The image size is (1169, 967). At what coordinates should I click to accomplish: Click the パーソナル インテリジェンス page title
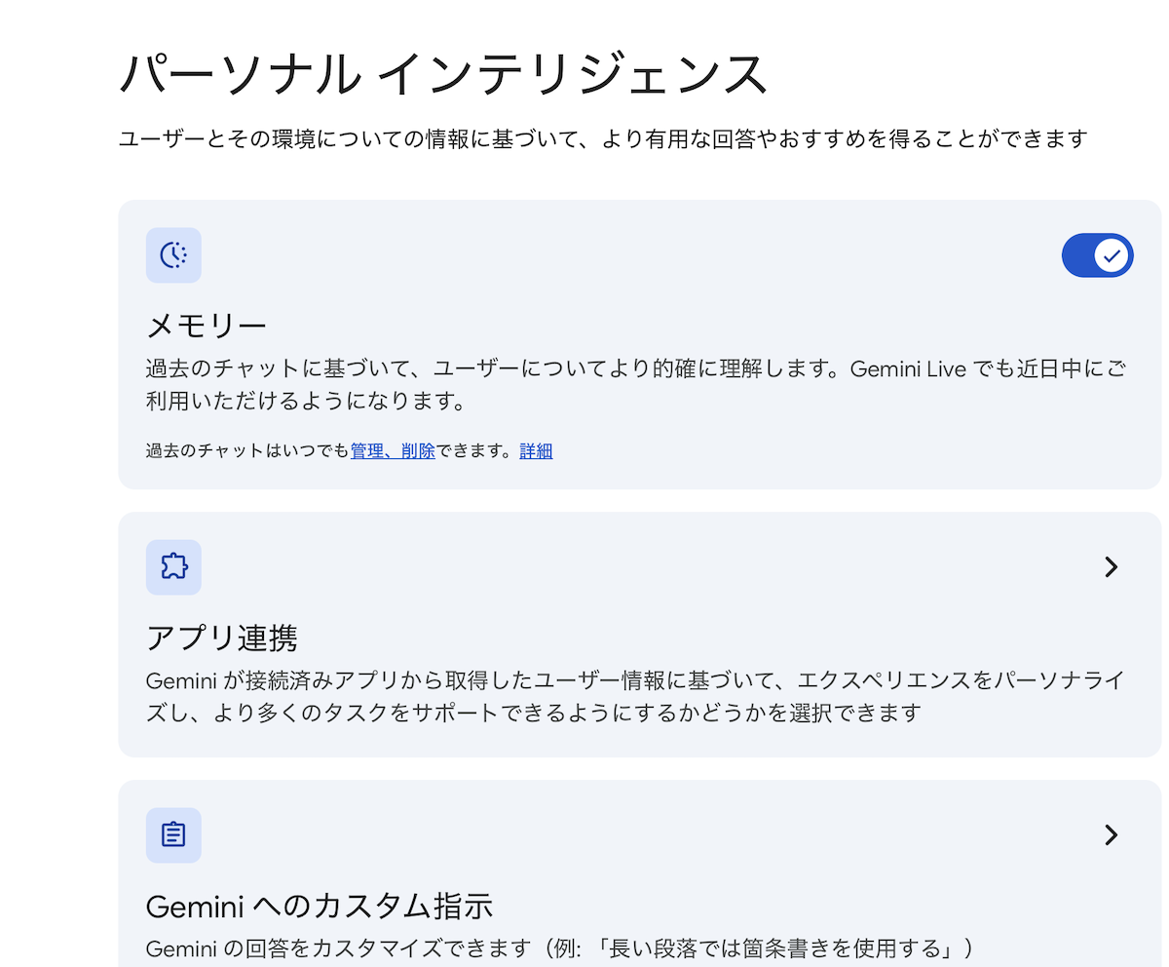click(443, 75)
